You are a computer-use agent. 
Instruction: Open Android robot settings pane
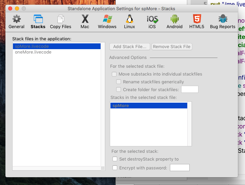[x=174, y=22]
